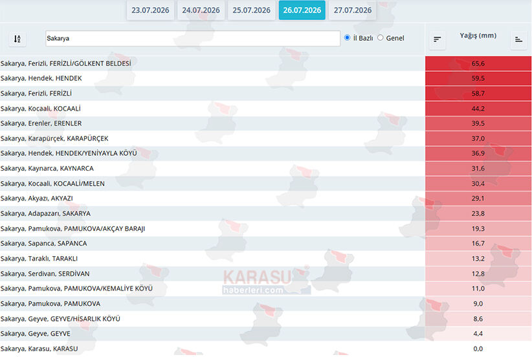532x357 pixels.
Task: Select the Genel radio button
Action: coord(381,38)
